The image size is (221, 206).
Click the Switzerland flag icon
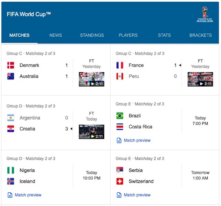(x=120, y=181)
